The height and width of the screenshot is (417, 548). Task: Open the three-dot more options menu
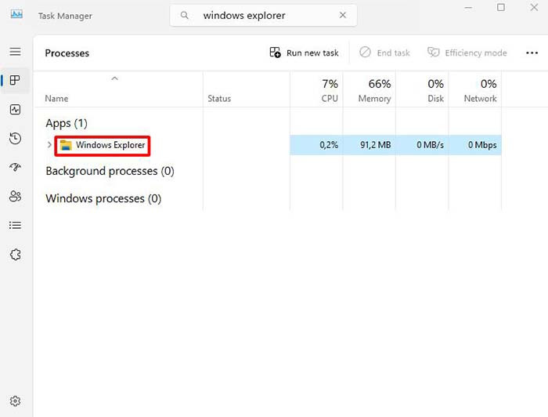[x=532, y=53]
